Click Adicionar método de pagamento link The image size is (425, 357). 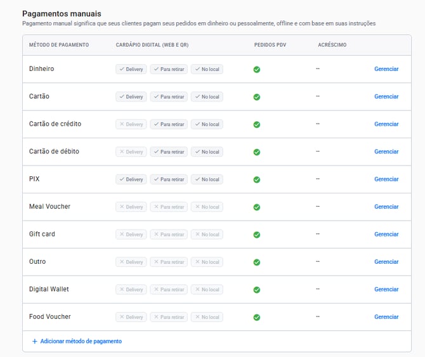tap(81, 341)
